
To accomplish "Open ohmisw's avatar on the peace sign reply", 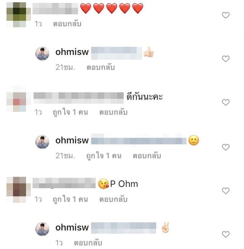I will (42, 229).
